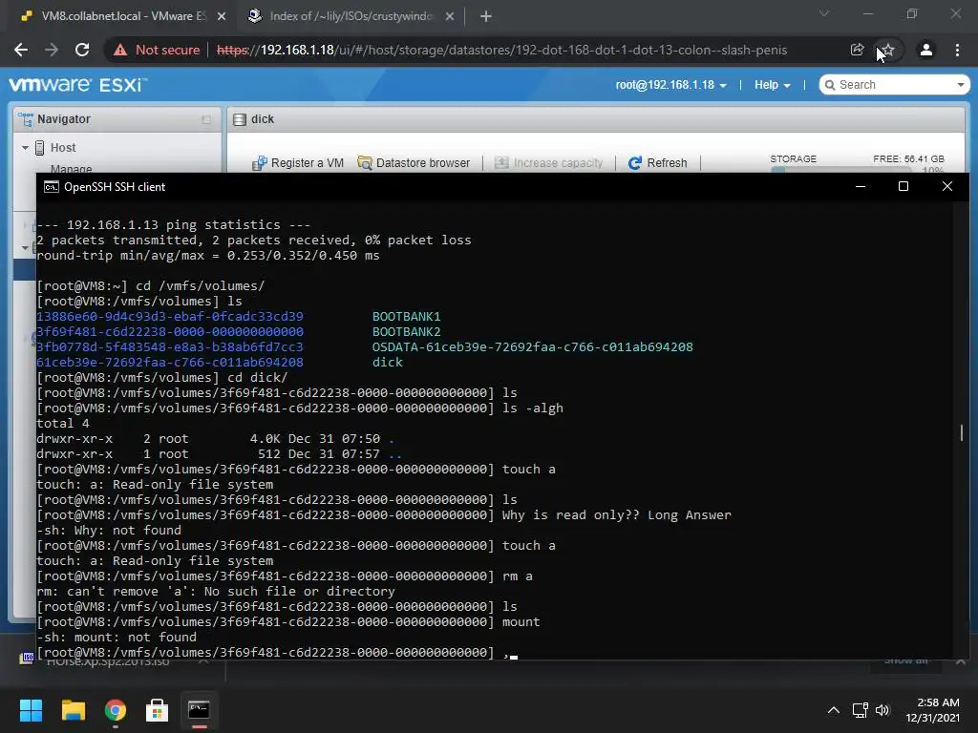
Task: Open Microsoft Store from the taskbar
Action: [157, 710]
